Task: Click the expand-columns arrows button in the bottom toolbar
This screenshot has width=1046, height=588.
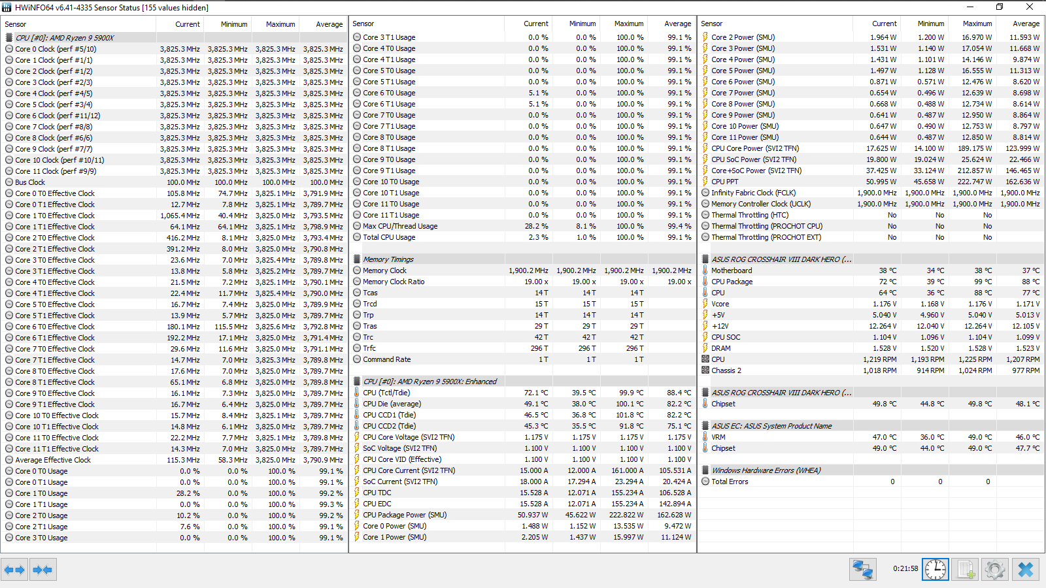Action: pos(14,570)
